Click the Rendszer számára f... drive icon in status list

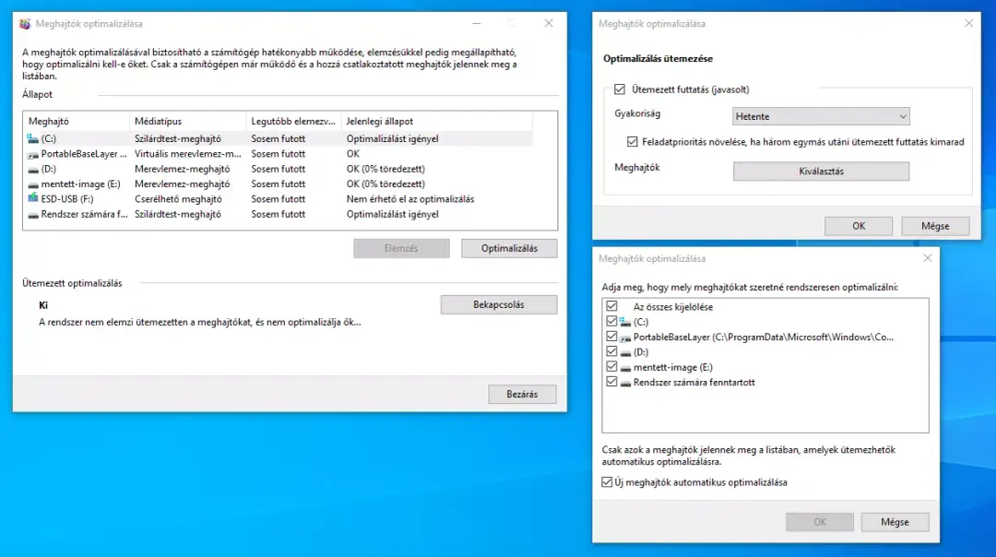[33, 215]
